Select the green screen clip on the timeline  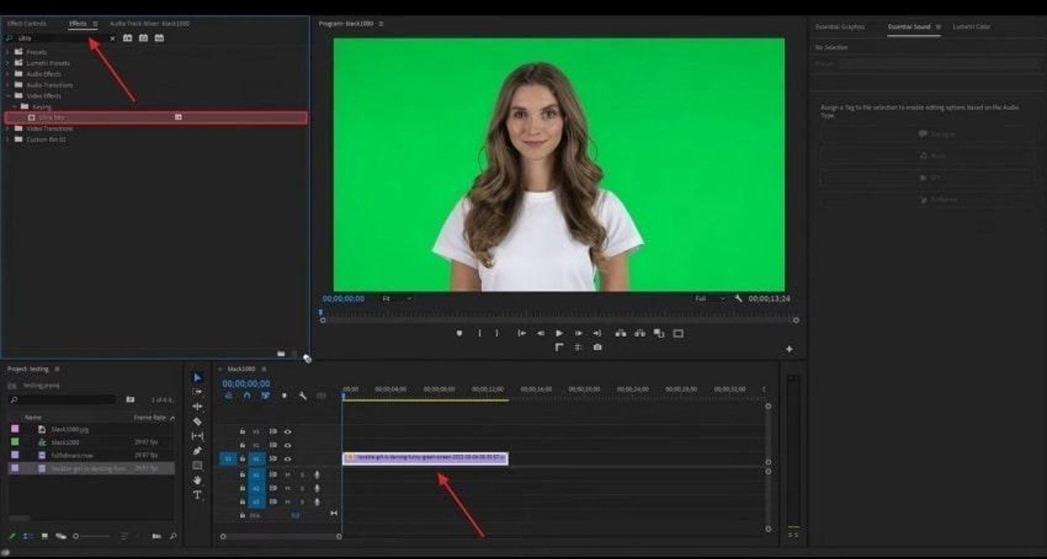point(425,458)
